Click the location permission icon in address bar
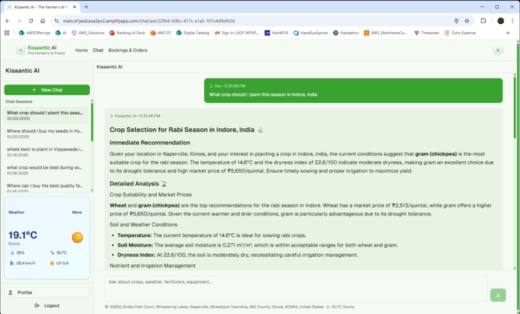 tap(456, 21)
